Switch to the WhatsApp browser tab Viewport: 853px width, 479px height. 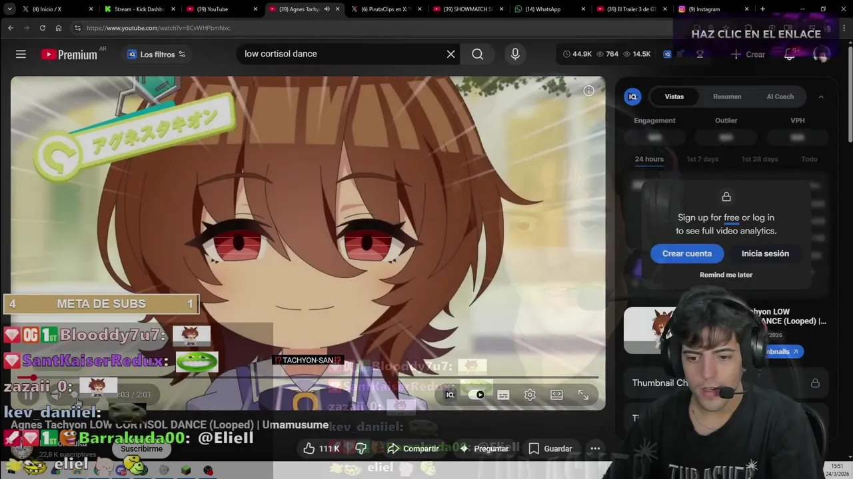point(550,9)
